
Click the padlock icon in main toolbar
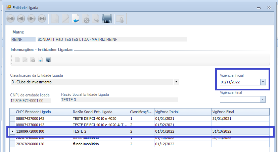[x=120, y=19]
